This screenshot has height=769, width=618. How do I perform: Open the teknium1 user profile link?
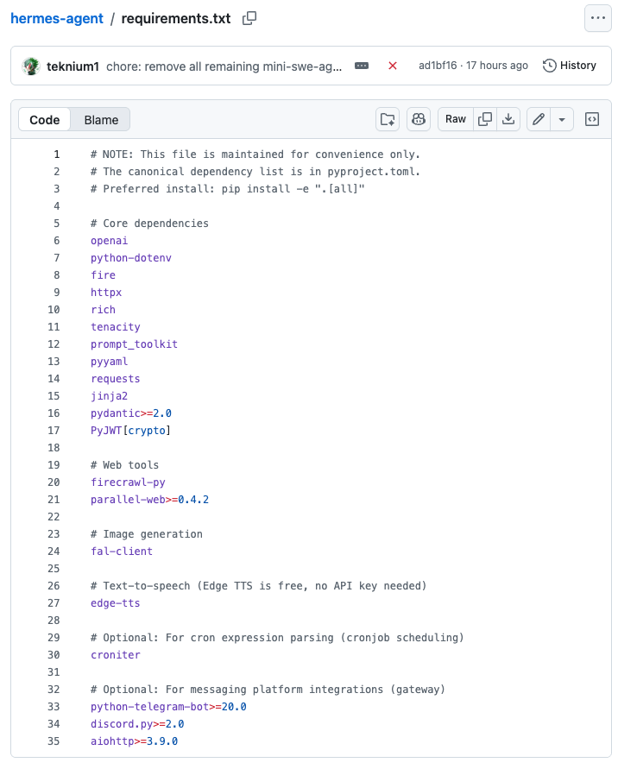pyautogui.click(x=73, y=66)
